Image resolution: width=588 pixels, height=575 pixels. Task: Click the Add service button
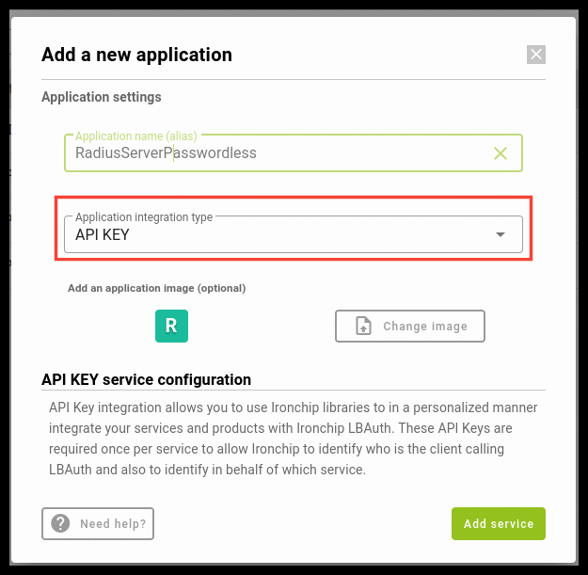(498, 523)
